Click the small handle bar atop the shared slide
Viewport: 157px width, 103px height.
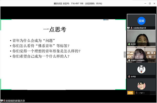click(106, 20)
